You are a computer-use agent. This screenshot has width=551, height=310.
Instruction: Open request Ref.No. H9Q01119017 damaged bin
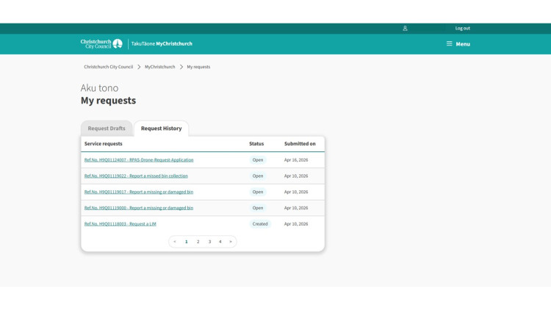(139, 192)
